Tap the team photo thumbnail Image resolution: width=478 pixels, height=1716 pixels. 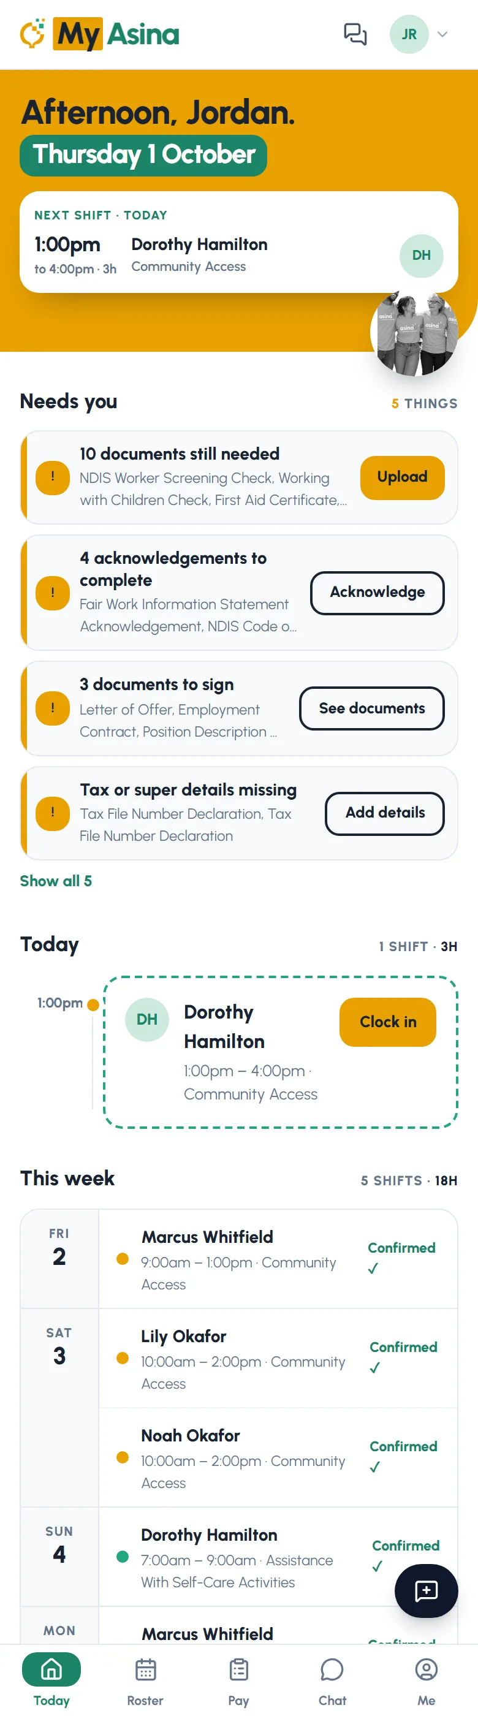(414, 333)
